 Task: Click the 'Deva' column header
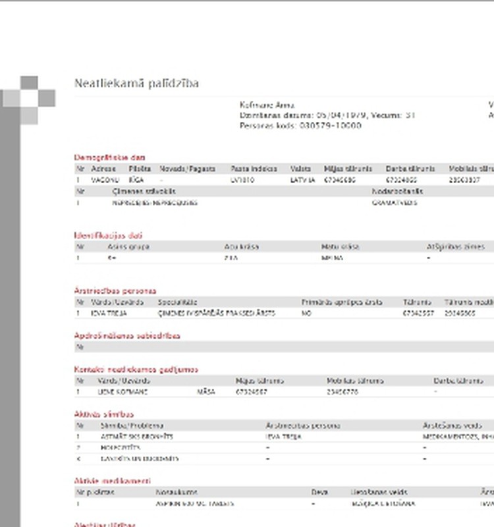click(319, 492)
